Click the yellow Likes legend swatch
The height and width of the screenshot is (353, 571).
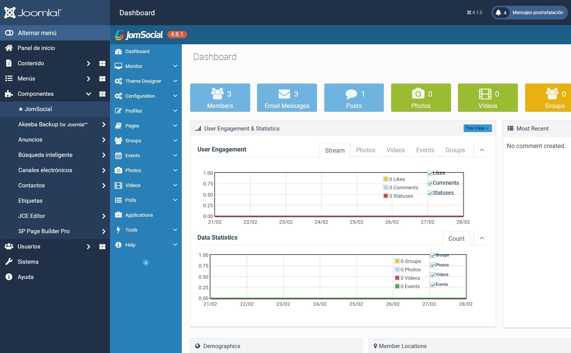[386, 179]
